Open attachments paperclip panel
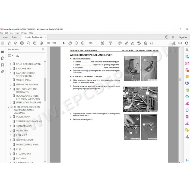 point(2,72)
